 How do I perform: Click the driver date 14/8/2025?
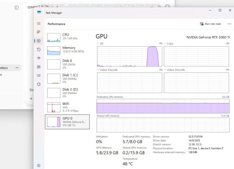[194, 140]
